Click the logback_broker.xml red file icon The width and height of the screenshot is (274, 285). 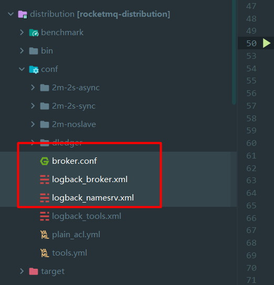tap(45, 180)
